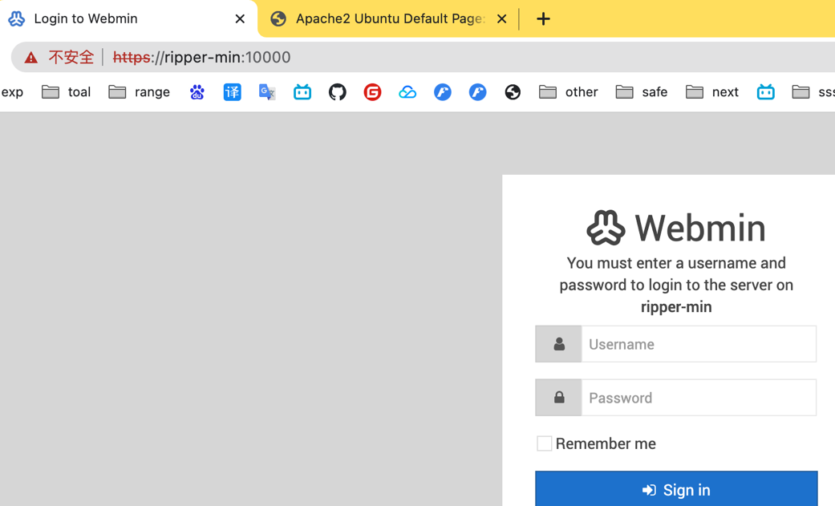This screenshot has width=835, height=506.
Task: Click the Username input field
Action: tap(699, 344)
